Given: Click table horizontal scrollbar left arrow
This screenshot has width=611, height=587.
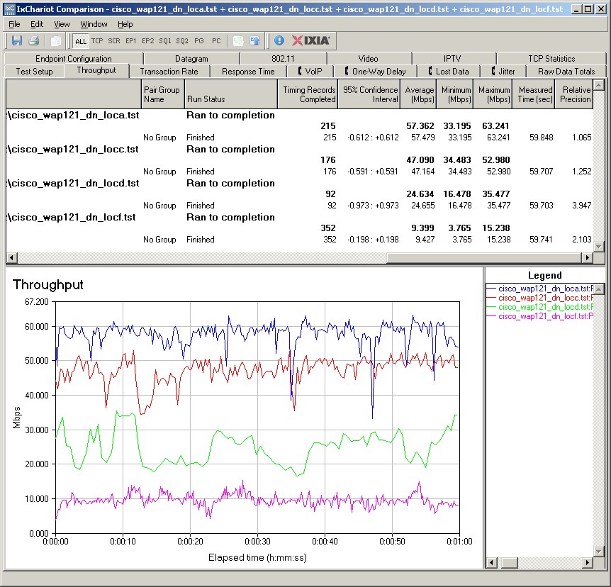Looking at the screenshot, I should pos(11,257).
